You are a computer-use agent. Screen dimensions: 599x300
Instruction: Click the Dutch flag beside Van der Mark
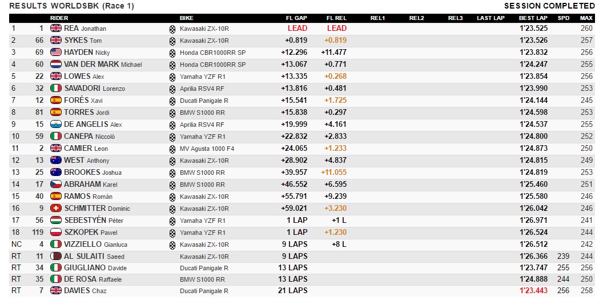click(56, 64)
